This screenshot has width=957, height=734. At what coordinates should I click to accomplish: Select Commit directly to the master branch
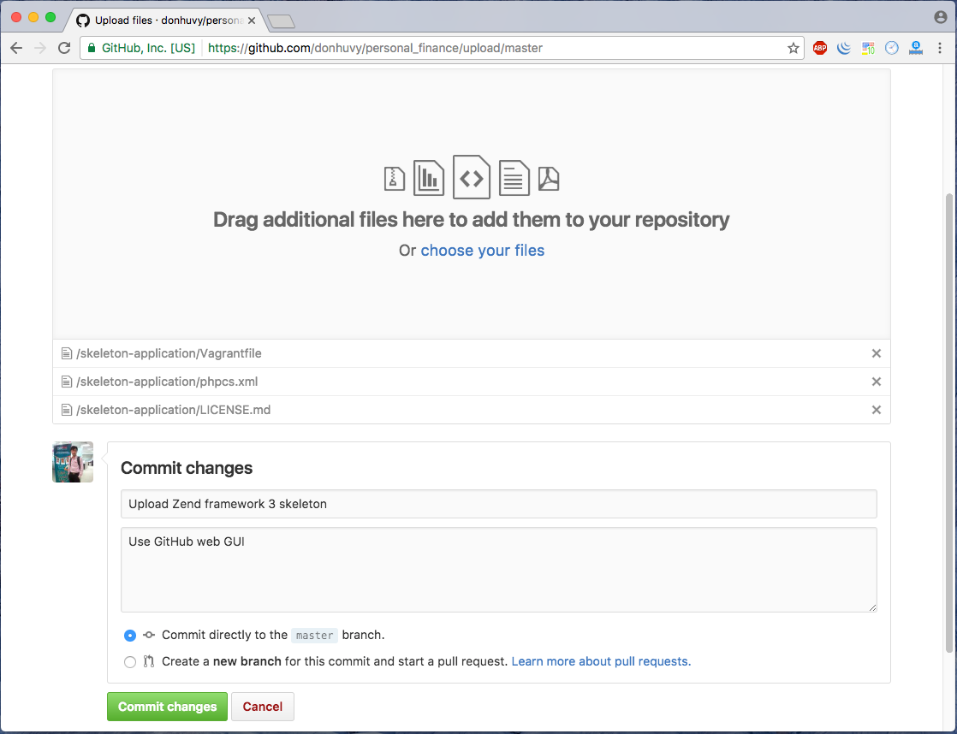tap(130, 636)
